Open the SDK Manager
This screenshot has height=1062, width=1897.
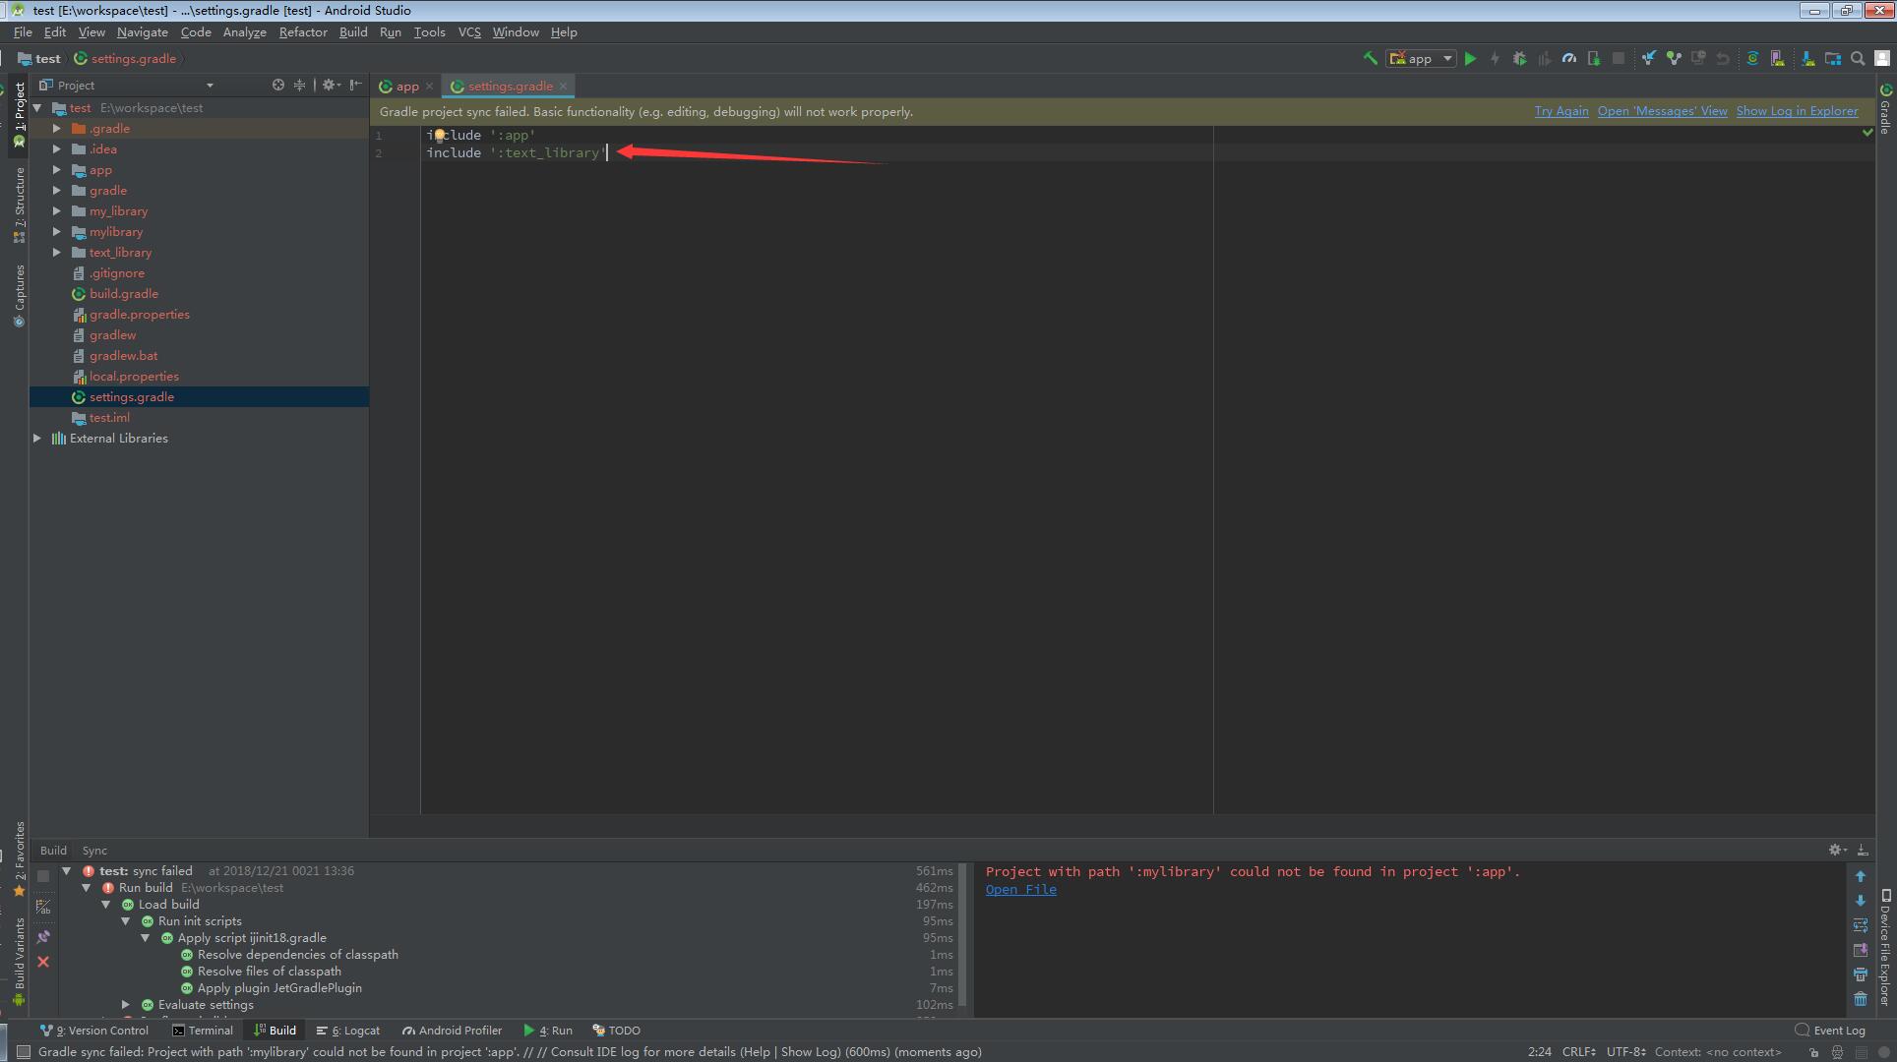tap(1808, 58)
